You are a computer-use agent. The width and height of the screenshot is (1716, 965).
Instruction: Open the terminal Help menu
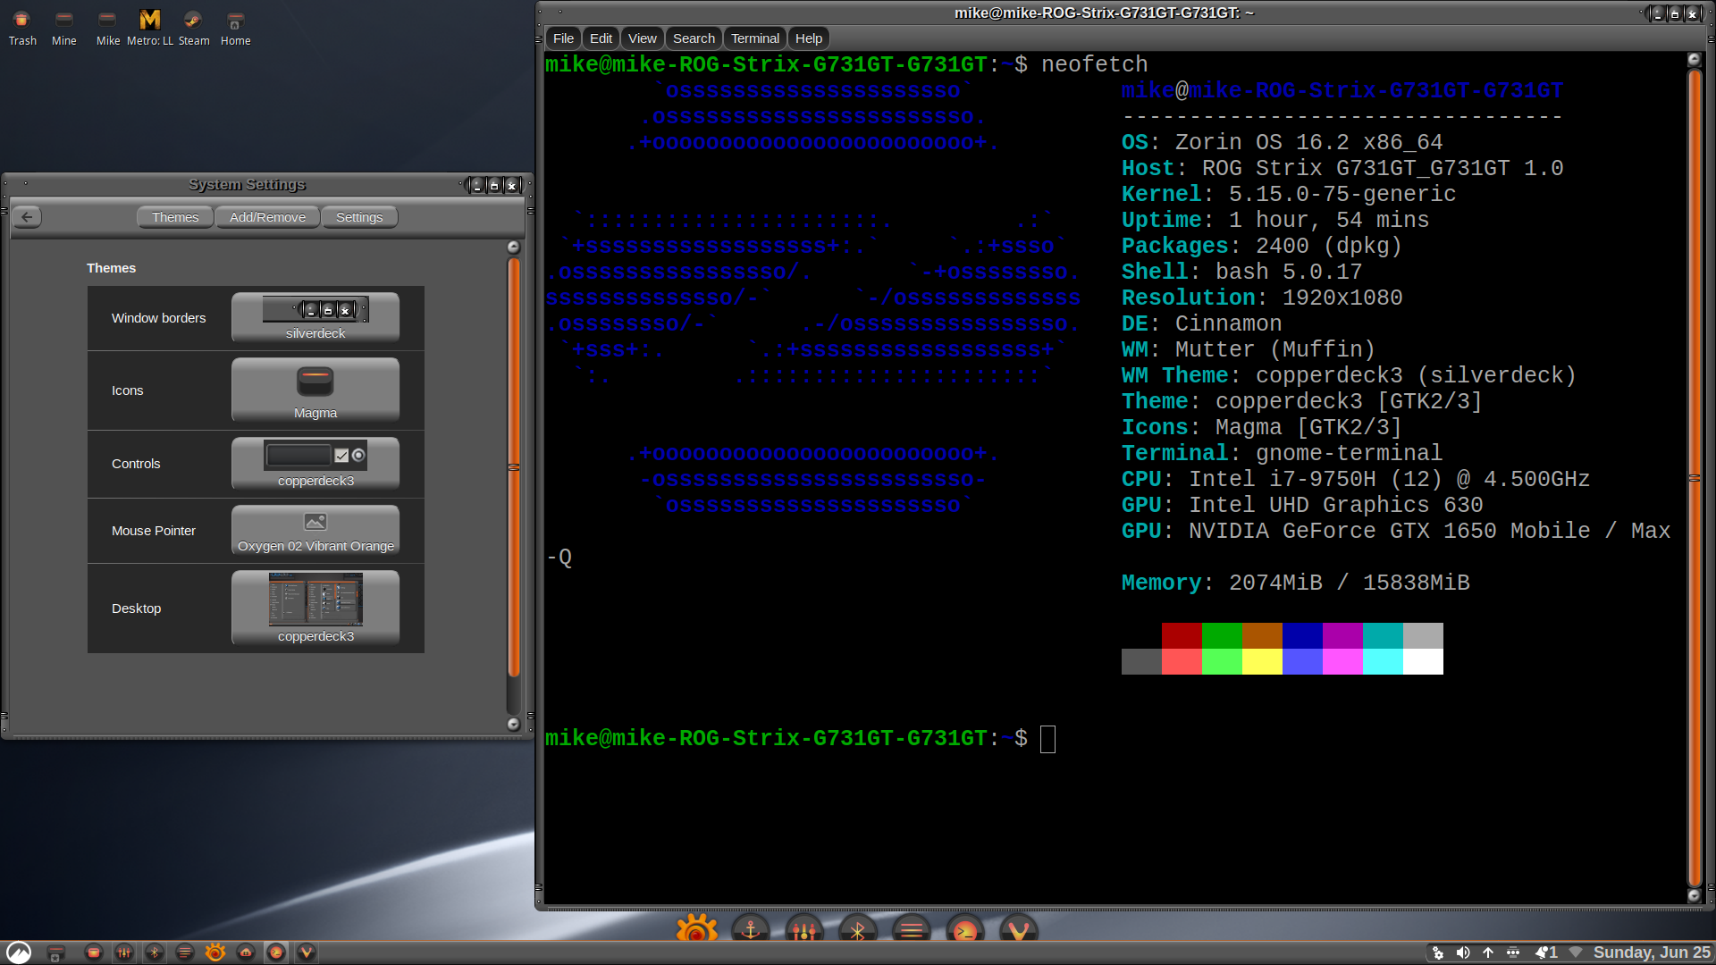809,38
